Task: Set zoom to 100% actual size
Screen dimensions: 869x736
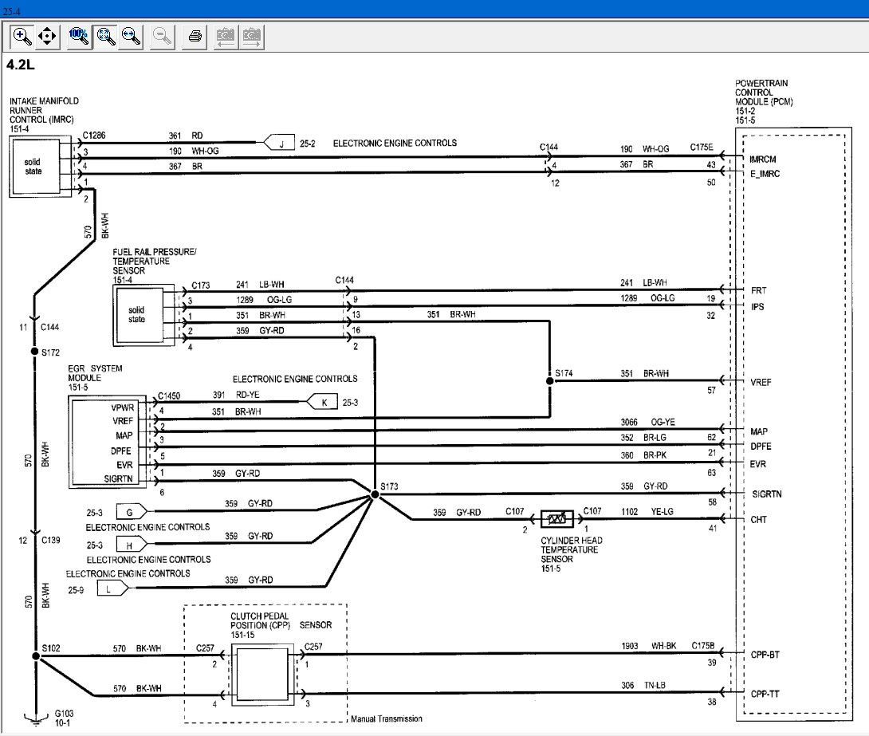Action: [78, 36]
